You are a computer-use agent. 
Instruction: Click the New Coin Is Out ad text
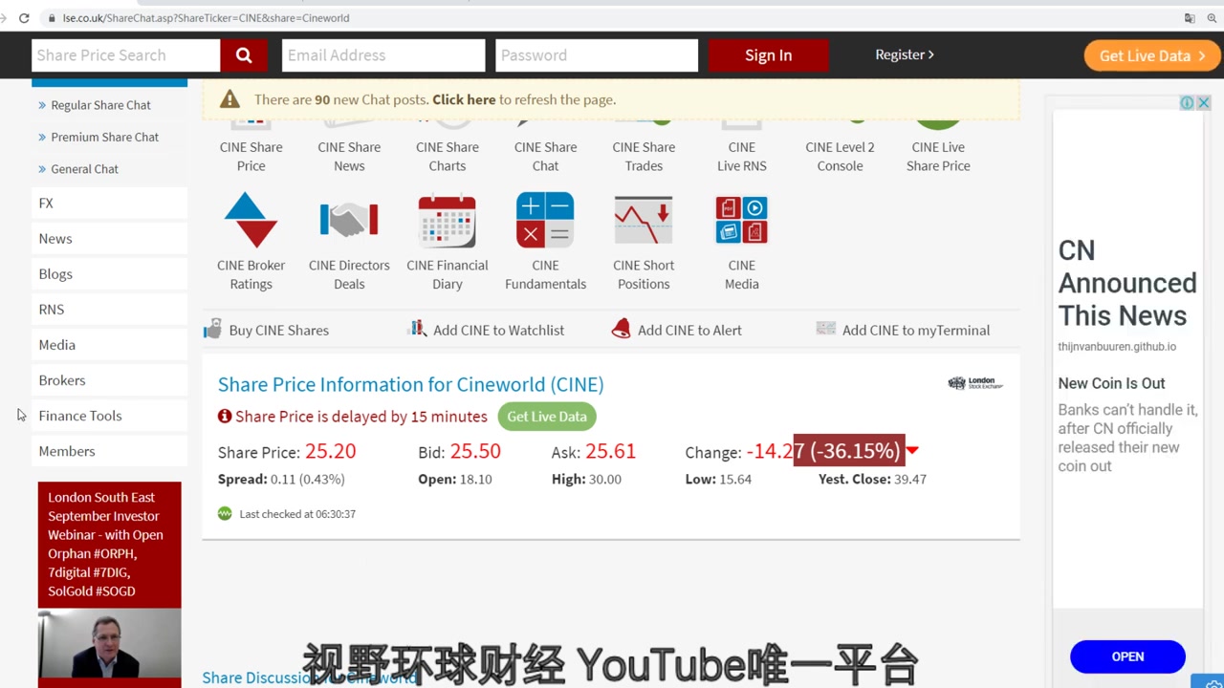pyautogui.click(x=1111, y=383)
